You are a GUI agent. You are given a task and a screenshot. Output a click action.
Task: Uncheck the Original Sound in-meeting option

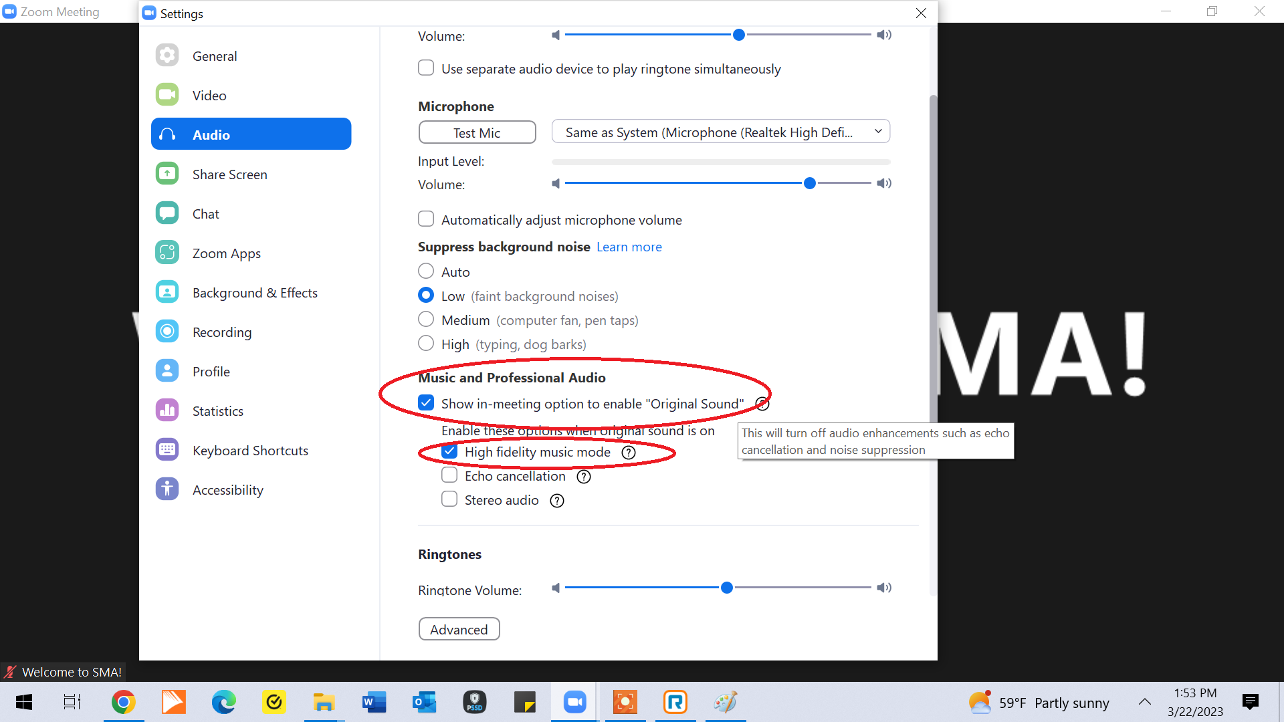[426, 403]
